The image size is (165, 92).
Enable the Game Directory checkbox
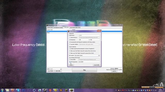point(70,38)
